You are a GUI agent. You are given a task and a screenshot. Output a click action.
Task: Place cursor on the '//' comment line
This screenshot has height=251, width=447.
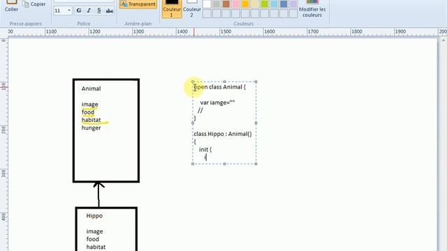[x=200, y=110]
